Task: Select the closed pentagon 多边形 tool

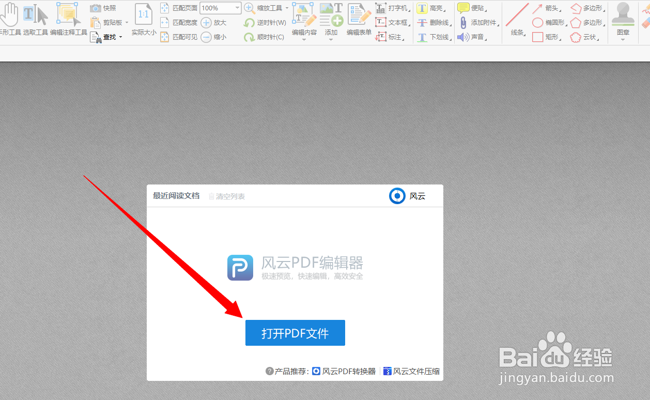Action: click(x=587, y=22)
